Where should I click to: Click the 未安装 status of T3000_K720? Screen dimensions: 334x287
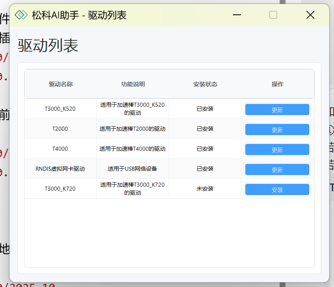click(x=205, y=189)
